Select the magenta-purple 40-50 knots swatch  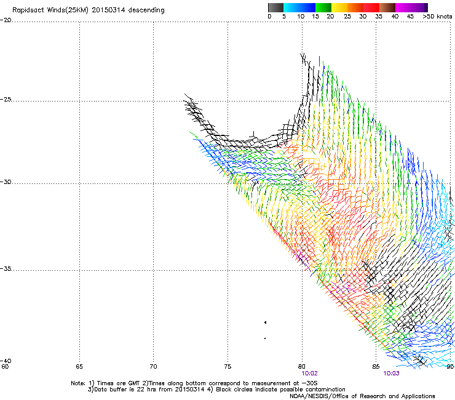point(411,7)
